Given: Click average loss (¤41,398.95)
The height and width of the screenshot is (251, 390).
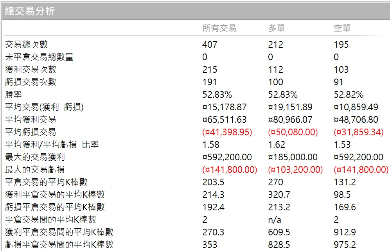Looking at the screenshot, I should click(x=227, y=132).
